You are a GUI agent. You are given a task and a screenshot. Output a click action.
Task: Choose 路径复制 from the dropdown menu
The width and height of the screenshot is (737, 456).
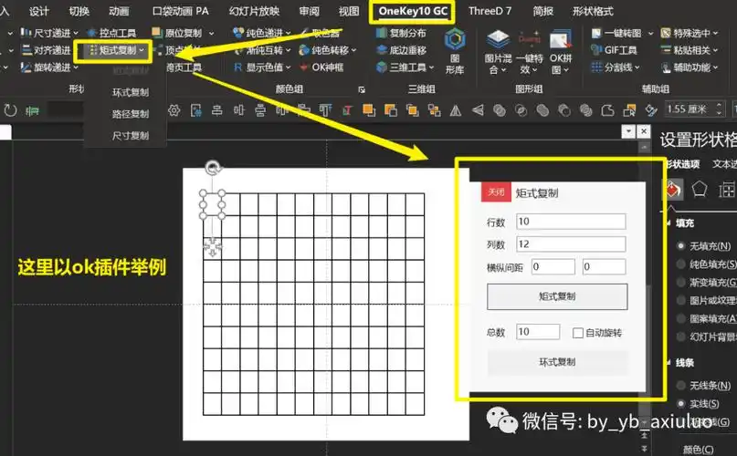[x=131, y=114]
